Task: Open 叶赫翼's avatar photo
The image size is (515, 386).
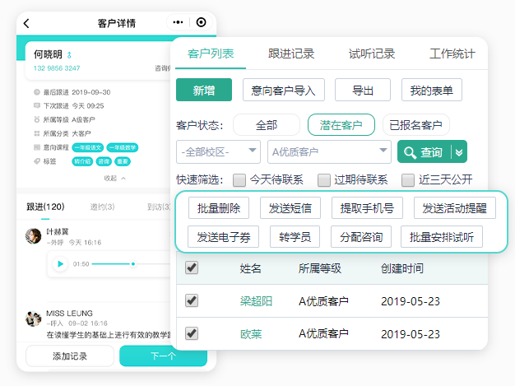Action: (34, 236)
